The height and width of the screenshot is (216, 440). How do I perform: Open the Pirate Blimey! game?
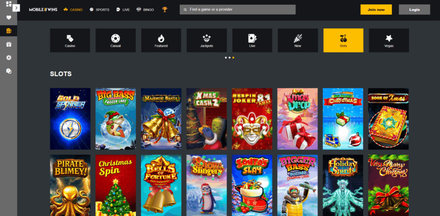click(x=70, y=185)
